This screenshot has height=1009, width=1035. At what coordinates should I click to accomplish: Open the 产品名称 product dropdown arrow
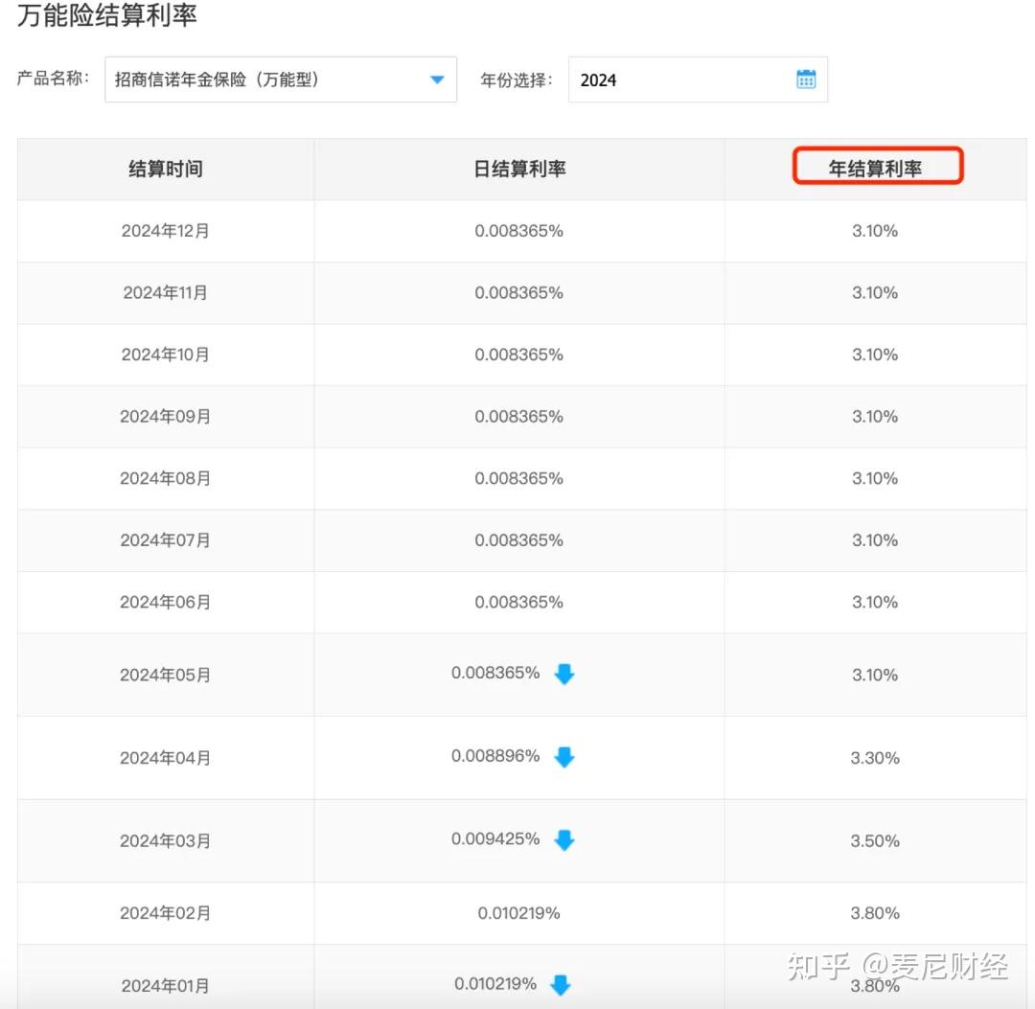[437, 80]
